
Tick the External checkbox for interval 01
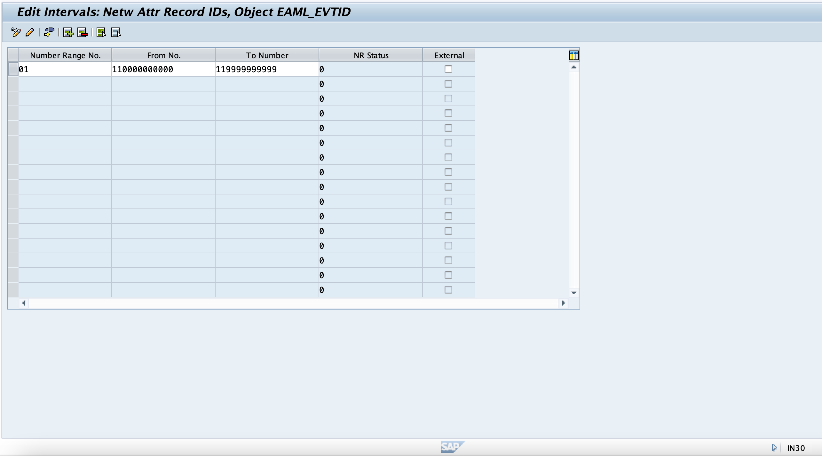click(x=448, y=69)
